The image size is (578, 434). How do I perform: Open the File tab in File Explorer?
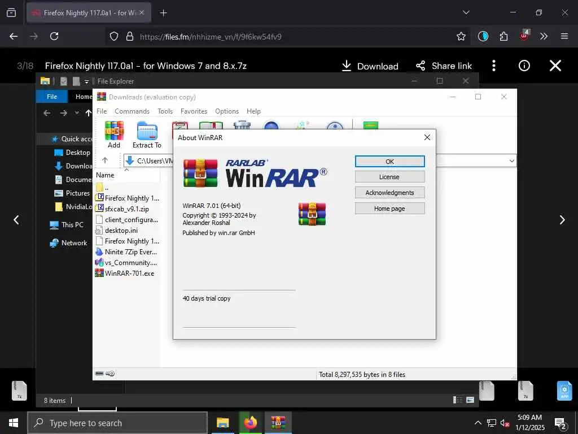point(52,96)
